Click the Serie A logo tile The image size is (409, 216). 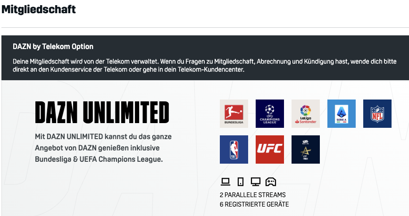point(342,114)
